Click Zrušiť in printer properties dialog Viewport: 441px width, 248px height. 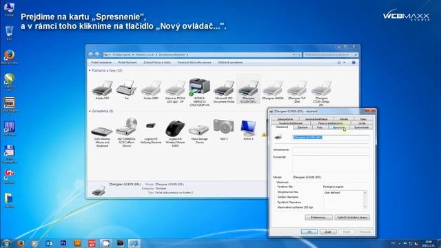[328, 231]
